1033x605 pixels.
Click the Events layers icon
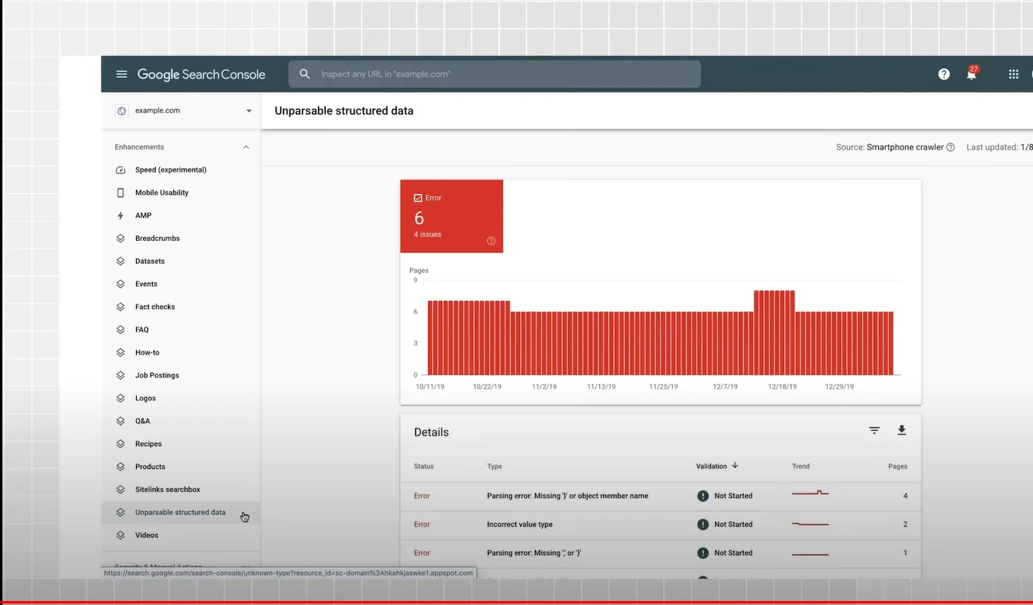(121, 284)
